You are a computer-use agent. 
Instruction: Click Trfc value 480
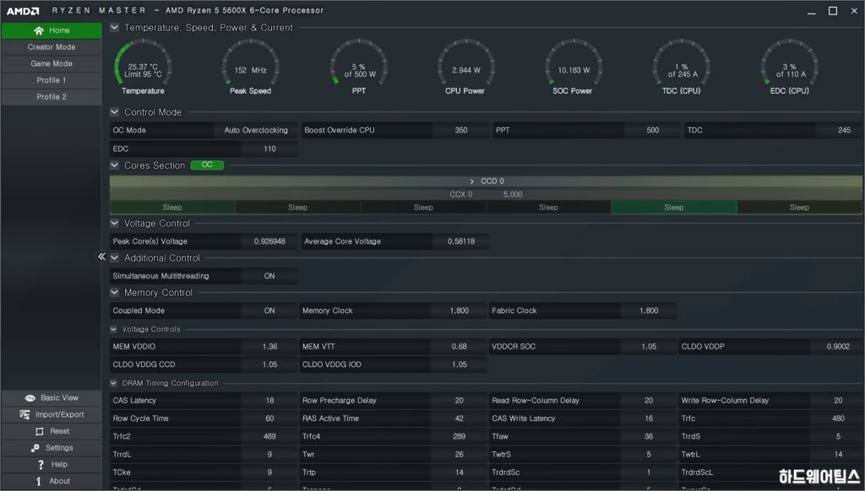pyautogui.click(x=837, y=418)
